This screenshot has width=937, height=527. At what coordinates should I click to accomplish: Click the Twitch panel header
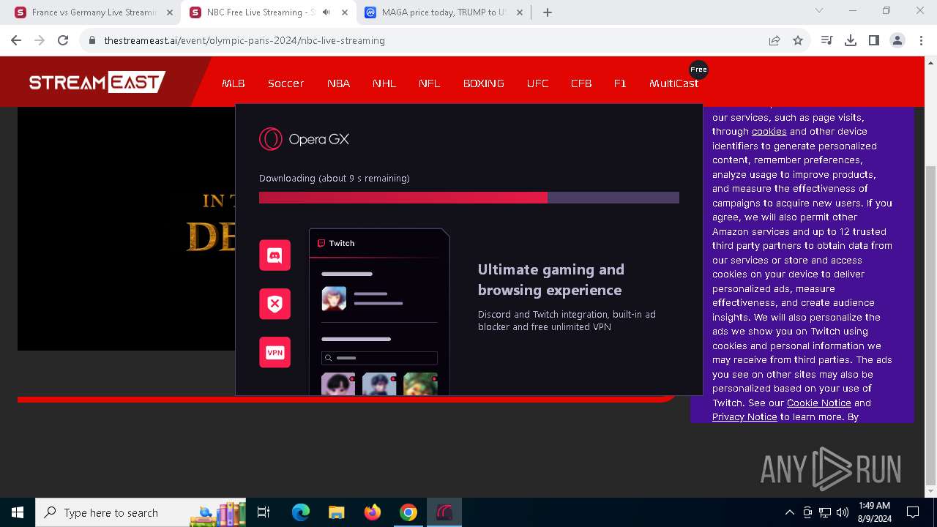[379, 243]
